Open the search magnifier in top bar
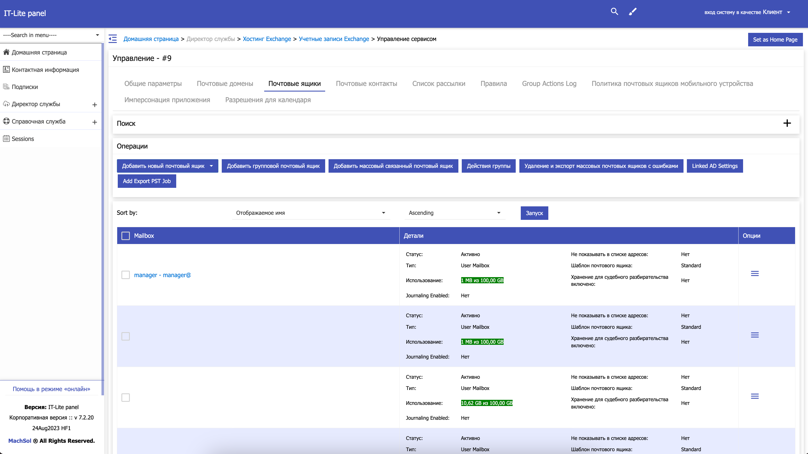 click(x=614, y=12)
